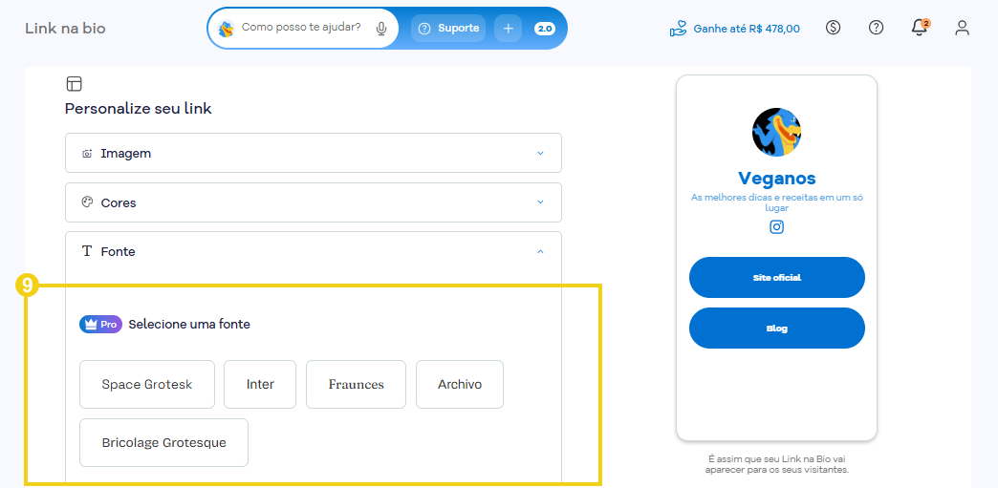Click the plus icon in assistant bar

pos(508,28)
